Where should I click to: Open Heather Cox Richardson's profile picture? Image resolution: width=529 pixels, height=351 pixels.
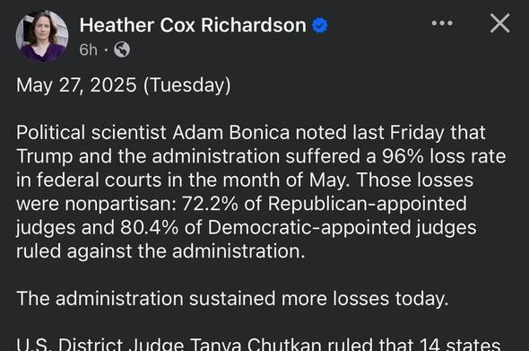(x=42, y=37)
